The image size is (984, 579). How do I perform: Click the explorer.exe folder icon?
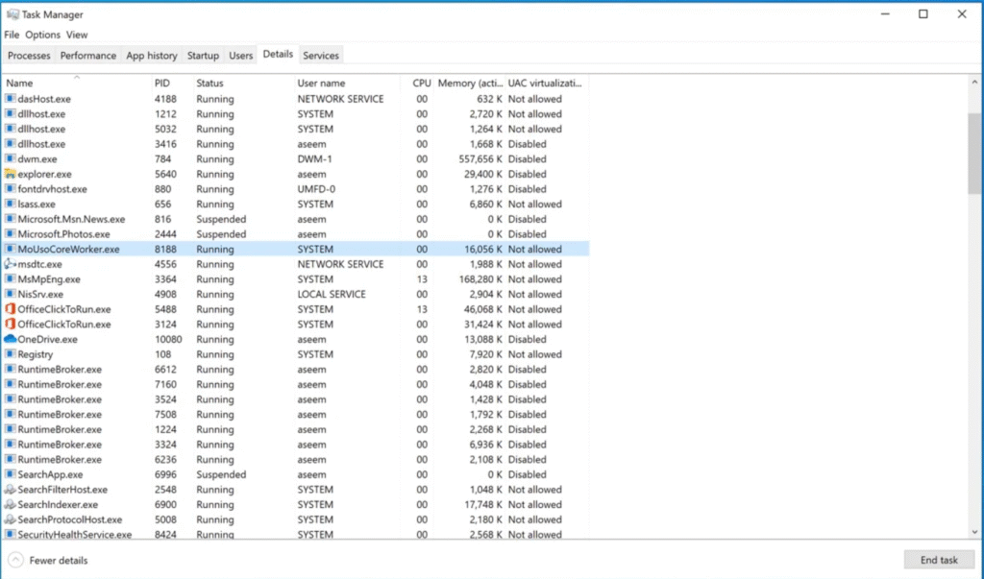pos(11,174)
